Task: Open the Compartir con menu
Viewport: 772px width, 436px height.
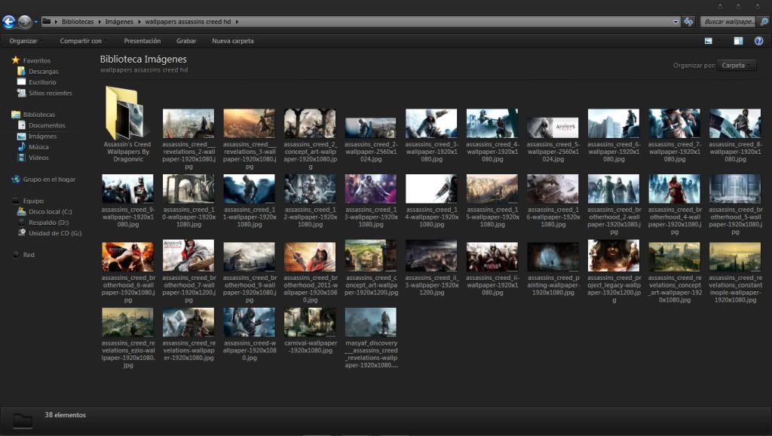Action: coord(83,41)
